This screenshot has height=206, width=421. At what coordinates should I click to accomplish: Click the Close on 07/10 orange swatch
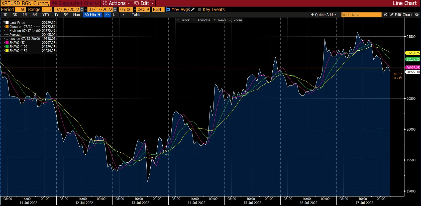[7, 27]
